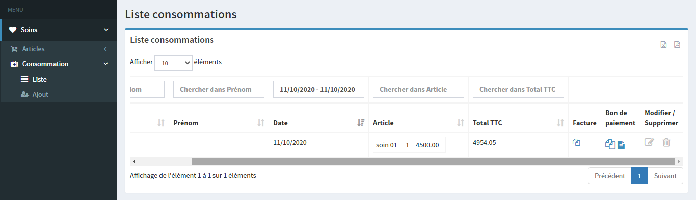Select page 1 in pagination
The width and height of the screenshot is (696, 200).
[639, 176]
